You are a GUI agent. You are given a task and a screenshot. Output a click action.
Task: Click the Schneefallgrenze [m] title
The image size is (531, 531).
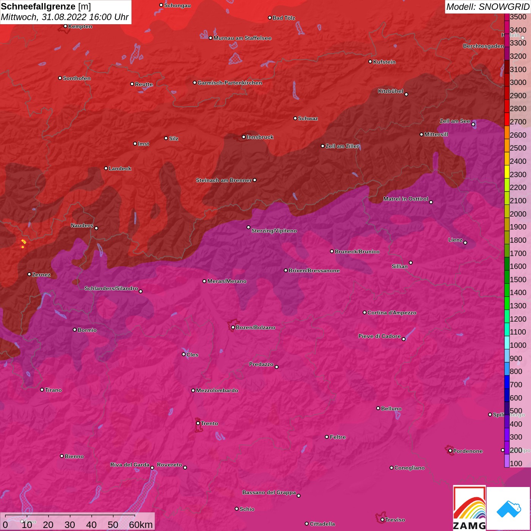tap(46, 6)
